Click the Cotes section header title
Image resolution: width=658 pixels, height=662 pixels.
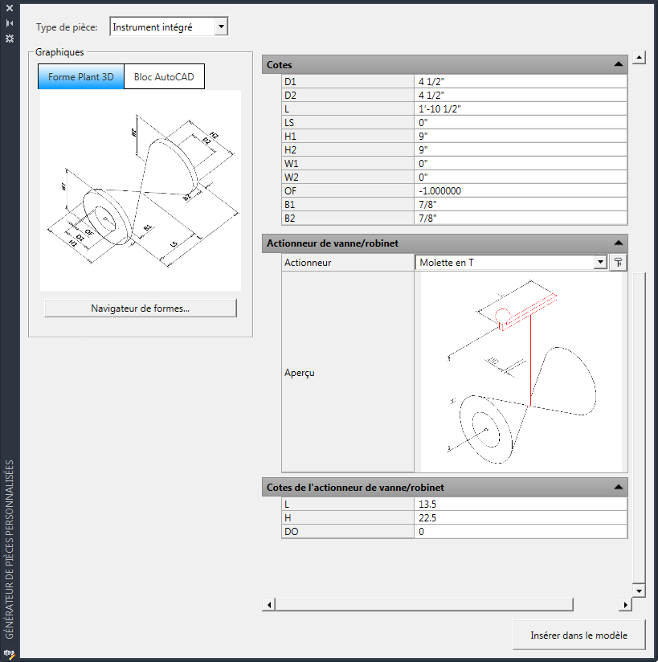279,64
